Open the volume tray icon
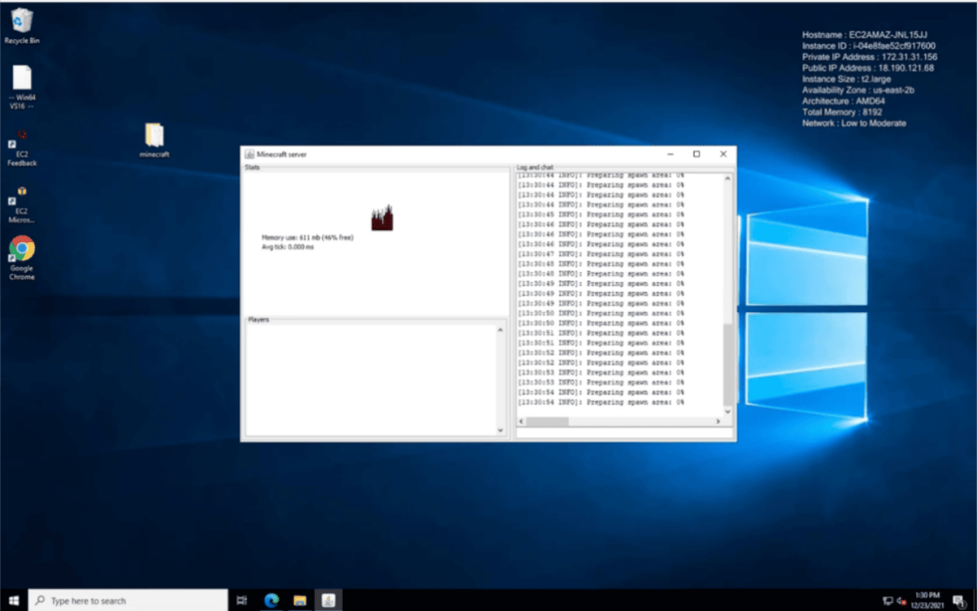This screenshot has height=611, width=977. pyautogui.click(x=901, y=601)
